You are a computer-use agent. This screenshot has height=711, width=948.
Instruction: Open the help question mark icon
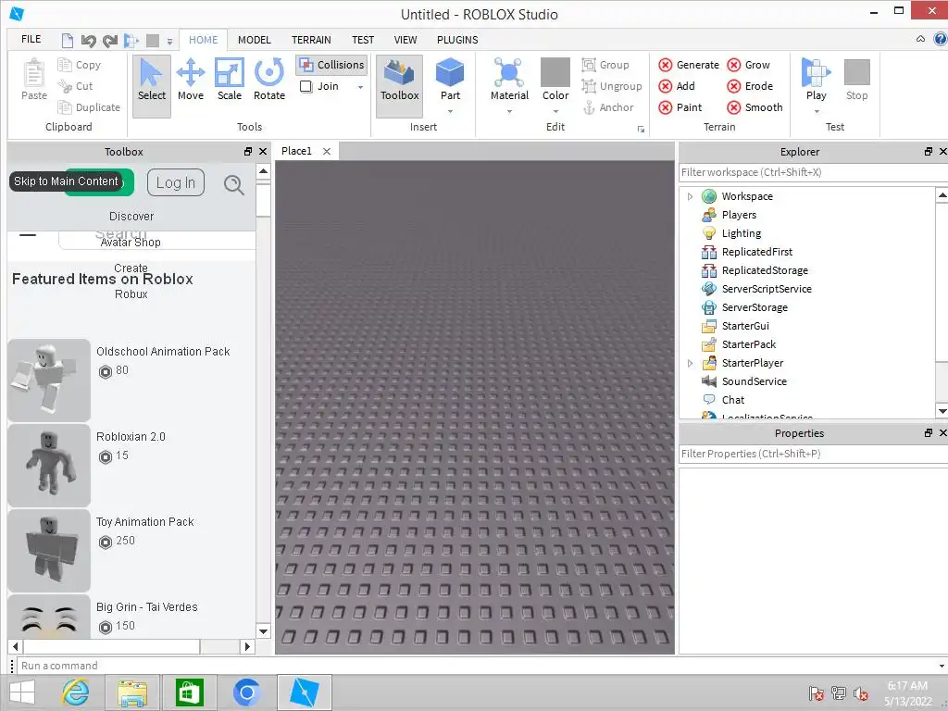click(x=941, y=39)
